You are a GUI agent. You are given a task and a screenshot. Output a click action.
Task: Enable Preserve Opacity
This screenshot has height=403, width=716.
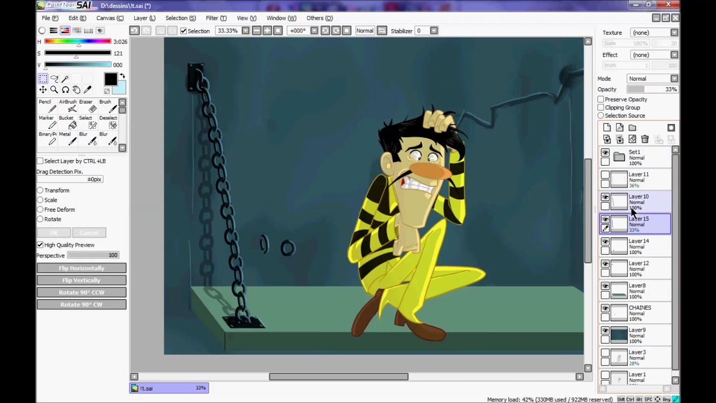601,100
